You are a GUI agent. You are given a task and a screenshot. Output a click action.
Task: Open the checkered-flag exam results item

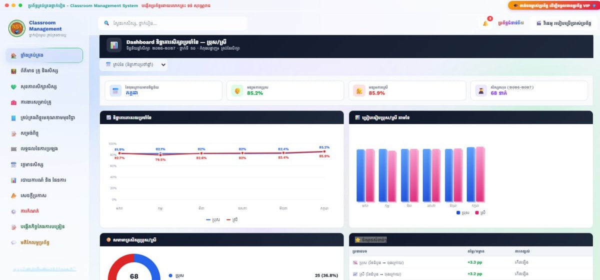44,149
